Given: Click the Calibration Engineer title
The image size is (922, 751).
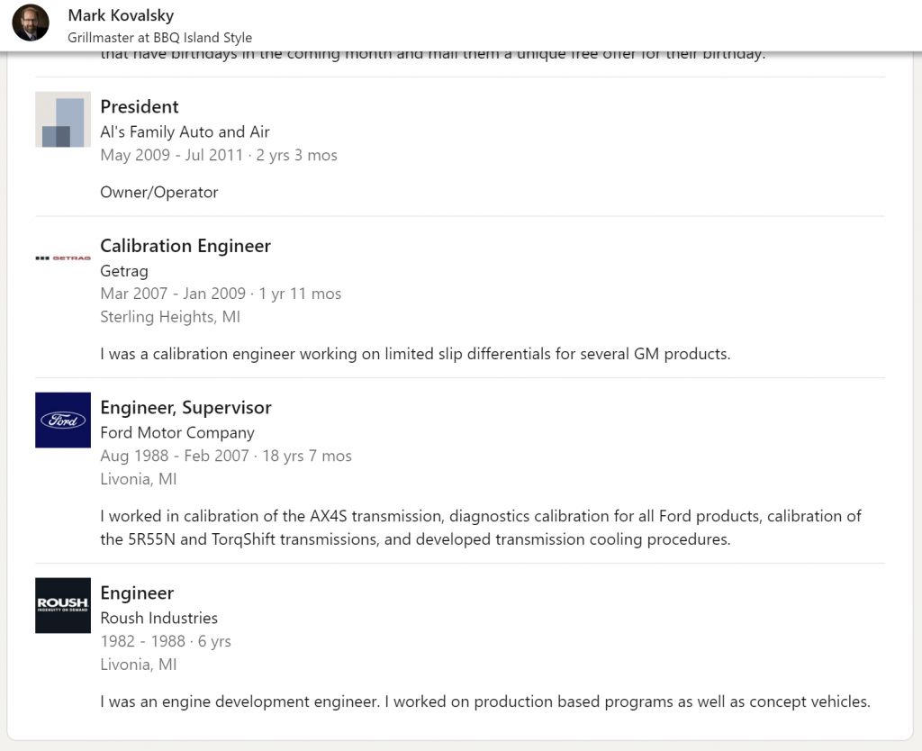Looking at the screenshot, I should point(185,246).
